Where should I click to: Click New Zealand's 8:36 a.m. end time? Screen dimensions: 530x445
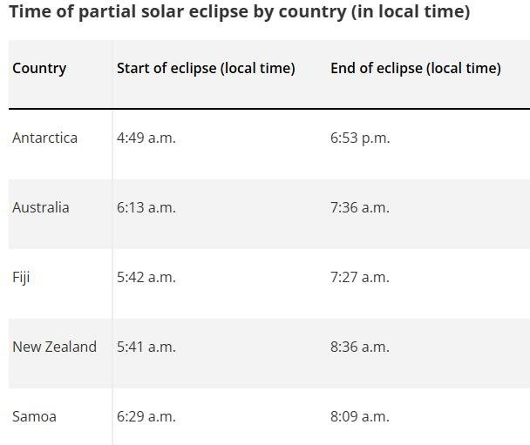coord(360,347)
